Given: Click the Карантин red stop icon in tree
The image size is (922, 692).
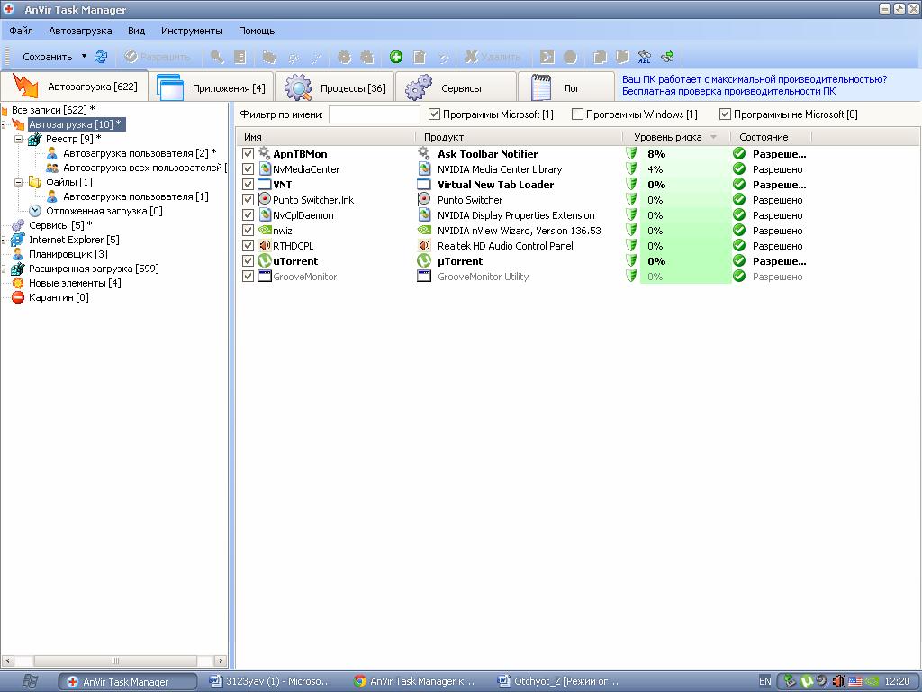Looking at the screenshot, I should pos(18,297).
